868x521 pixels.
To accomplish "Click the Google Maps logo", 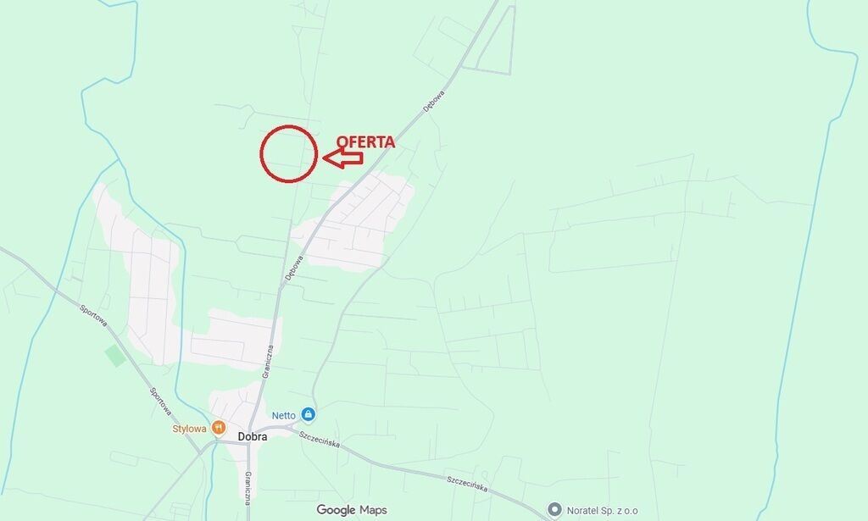I will [x=352, y=510].
